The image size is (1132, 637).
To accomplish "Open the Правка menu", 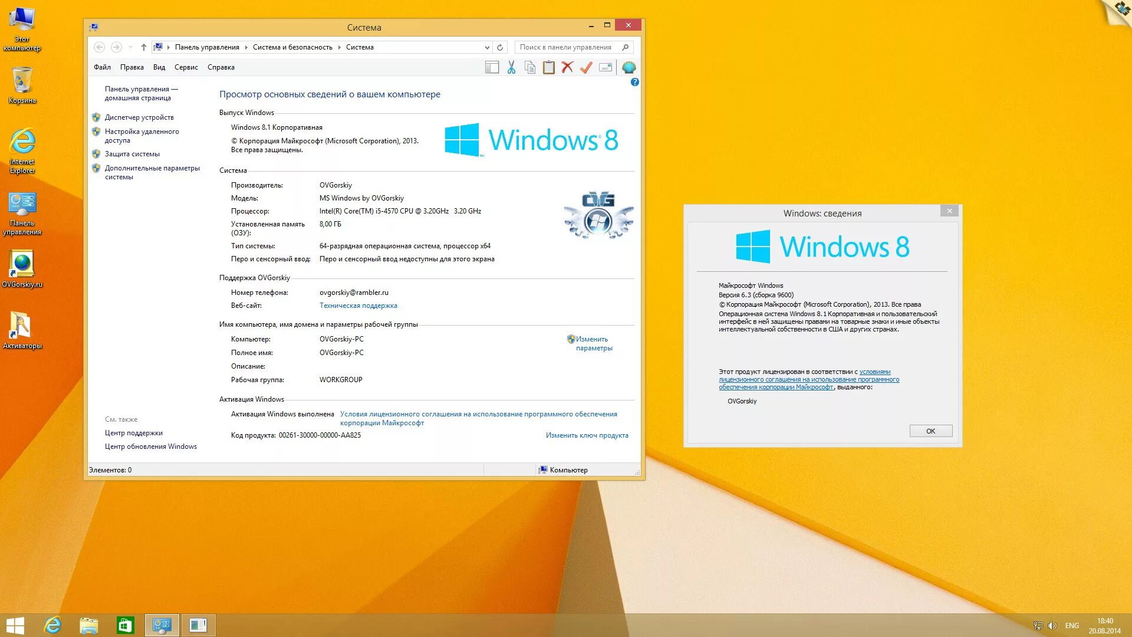I will tap(132, 67).
